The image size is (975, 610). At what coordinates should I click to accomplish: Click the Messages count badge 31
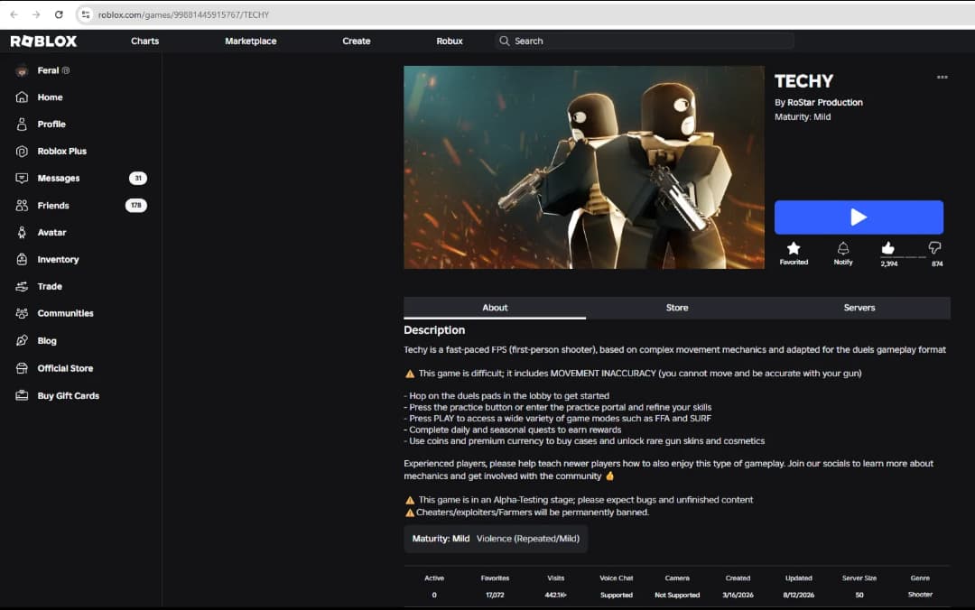(138, 179)
